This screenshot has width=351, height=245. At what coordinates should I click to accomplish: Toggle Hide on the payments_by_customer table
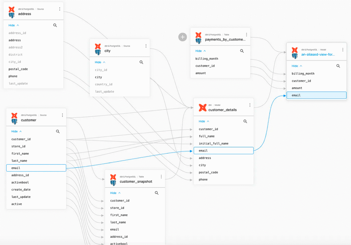(x=199, y=51)
